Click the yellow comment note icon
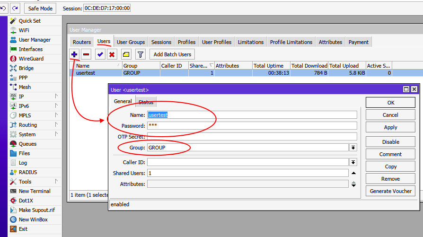The image size is (423, 237). click(126, 54)
